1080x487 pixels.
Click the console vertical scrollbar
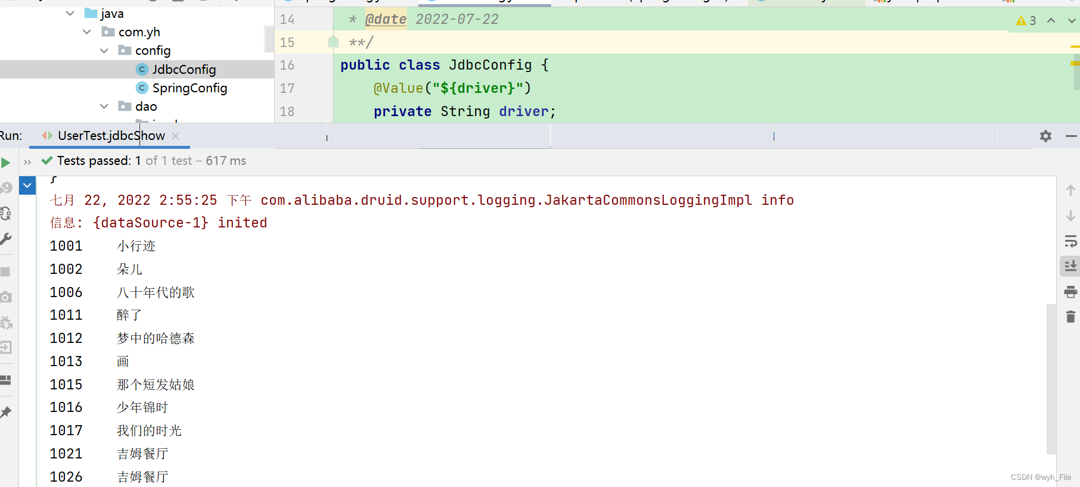1051,379
